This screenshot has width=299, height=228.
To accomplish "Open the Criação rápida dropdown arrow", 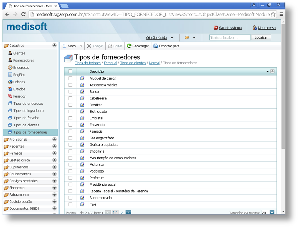I will [x=172, y=38].
